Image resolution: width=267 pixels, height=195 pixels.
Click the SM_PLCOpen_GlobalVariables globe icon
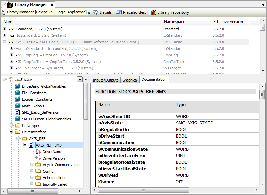pos(18,119)
